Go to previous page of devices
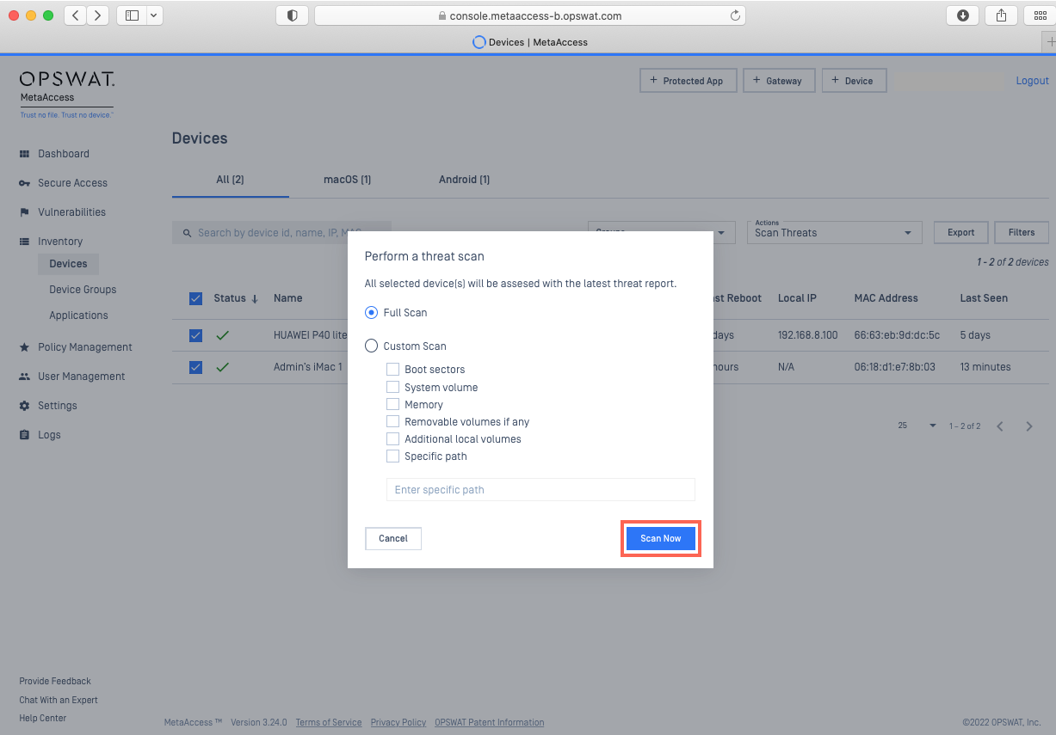The width and height of the screenshot is (1056, 735). click(x=1000, y=426)
